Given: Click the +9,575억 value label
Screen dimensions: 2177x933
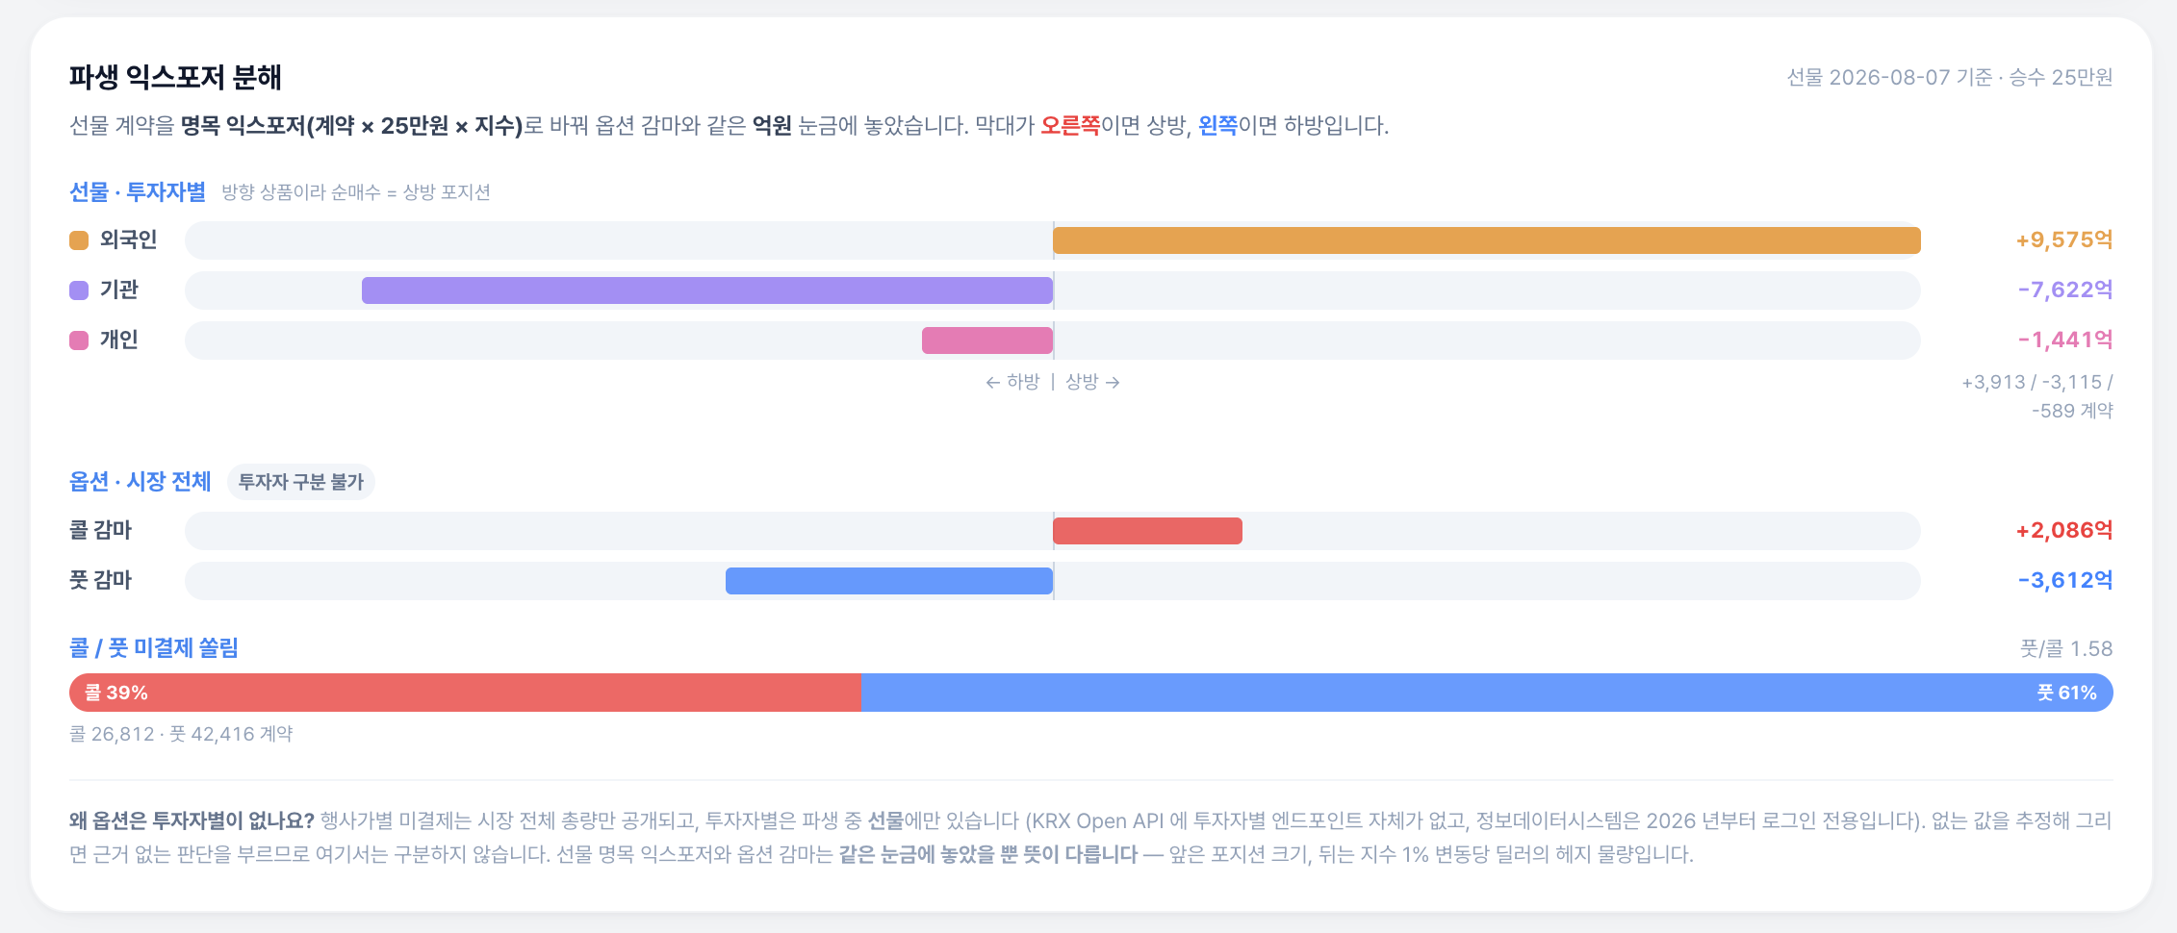Looking at the screenshot, I should (x=2064, y=240).
